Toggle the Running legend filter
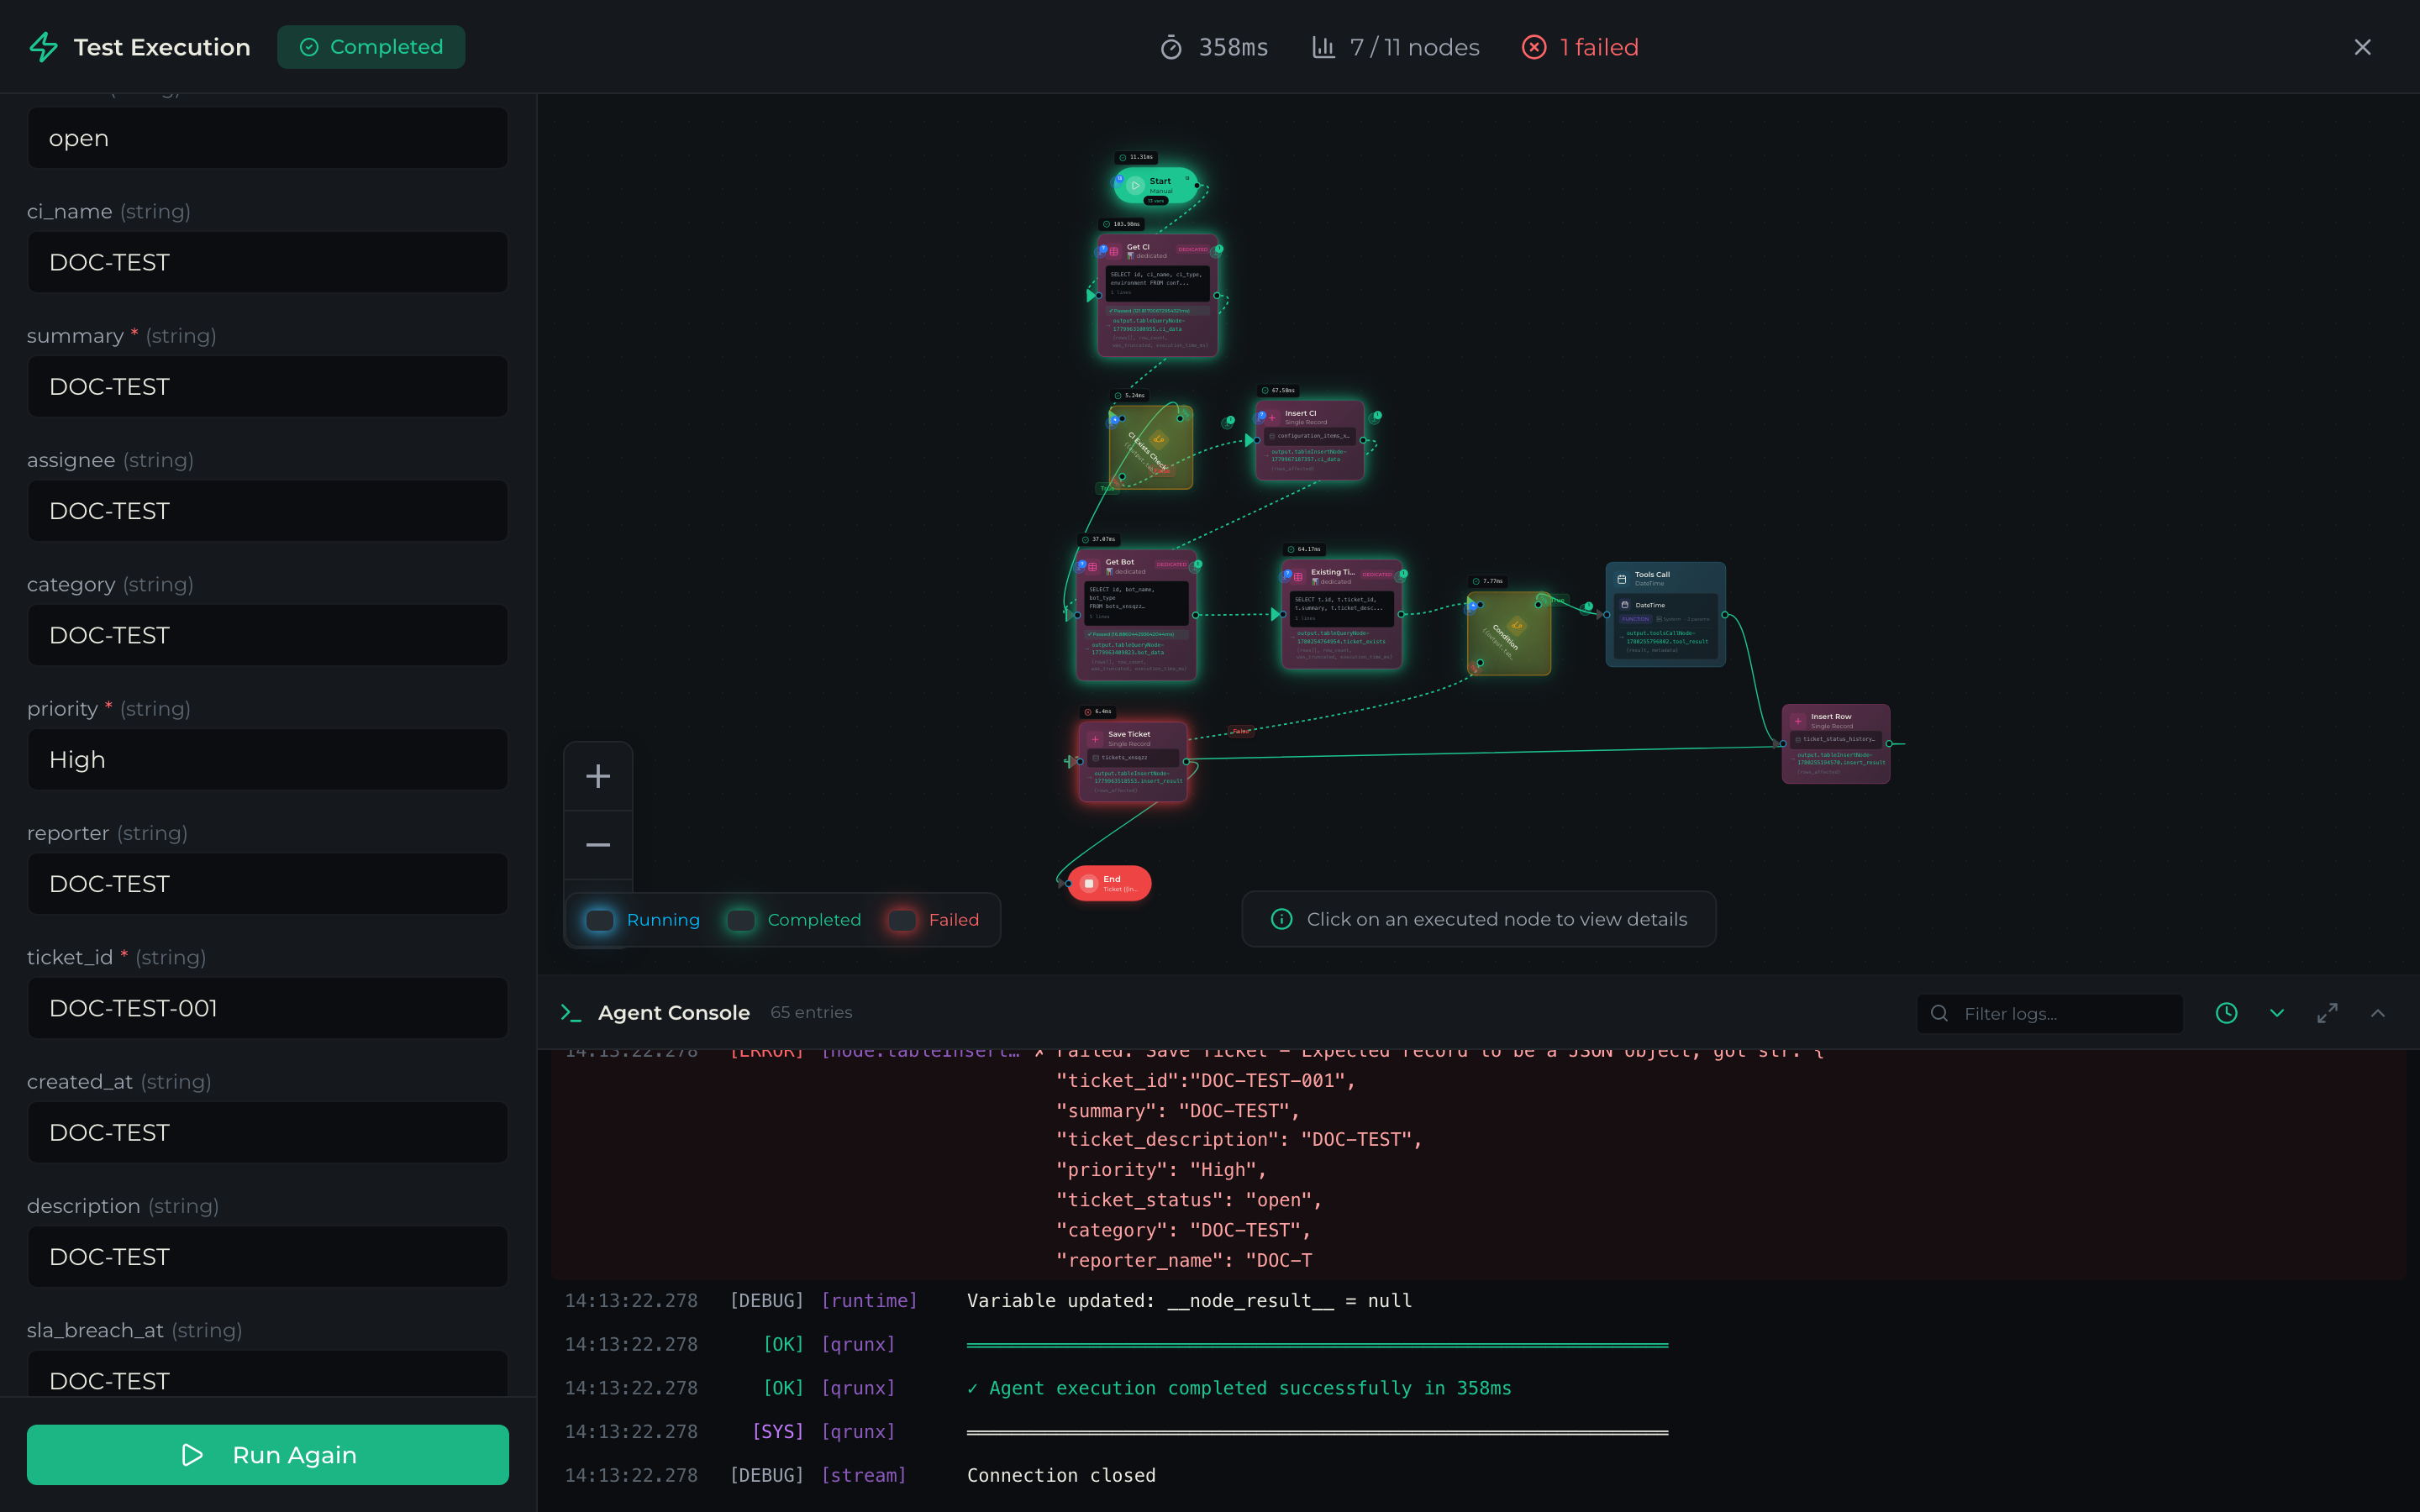 (642, 919)
